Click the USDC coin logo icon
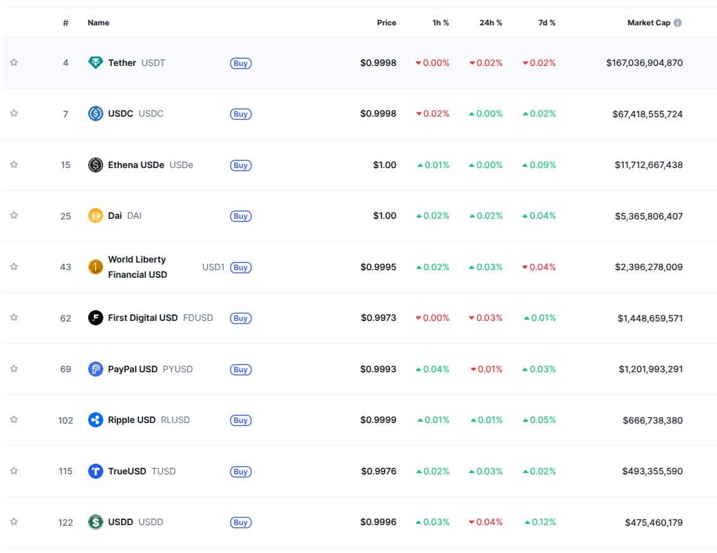Viewport: 717px width, 553px height. [95, 114]
